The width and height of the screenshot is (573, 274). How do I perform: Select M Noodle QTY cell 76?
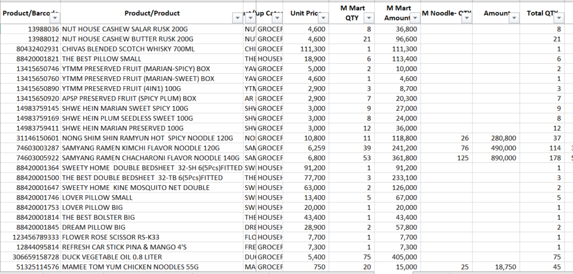pos(446,148)
